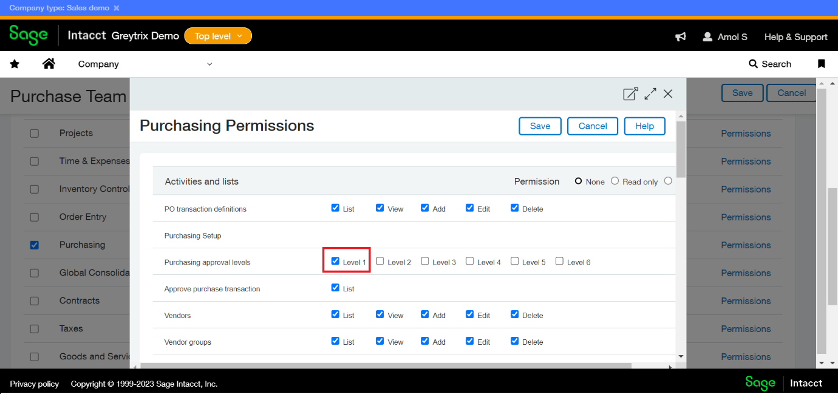Open the announcements megaphone icon
Image resolution: width=838 pixels, height=394 pixels.
[681, 36]
